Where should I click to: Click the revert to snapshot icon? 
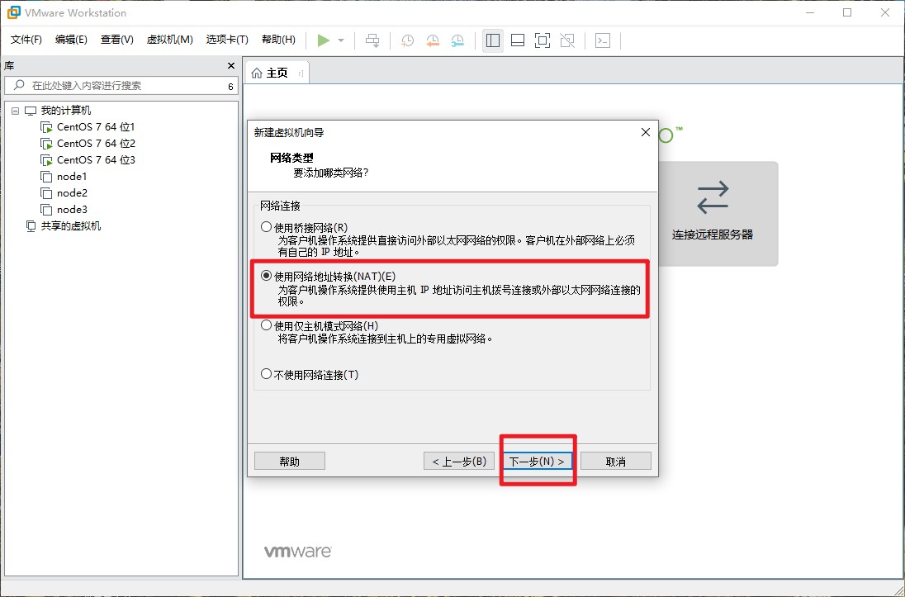[433, 40]
